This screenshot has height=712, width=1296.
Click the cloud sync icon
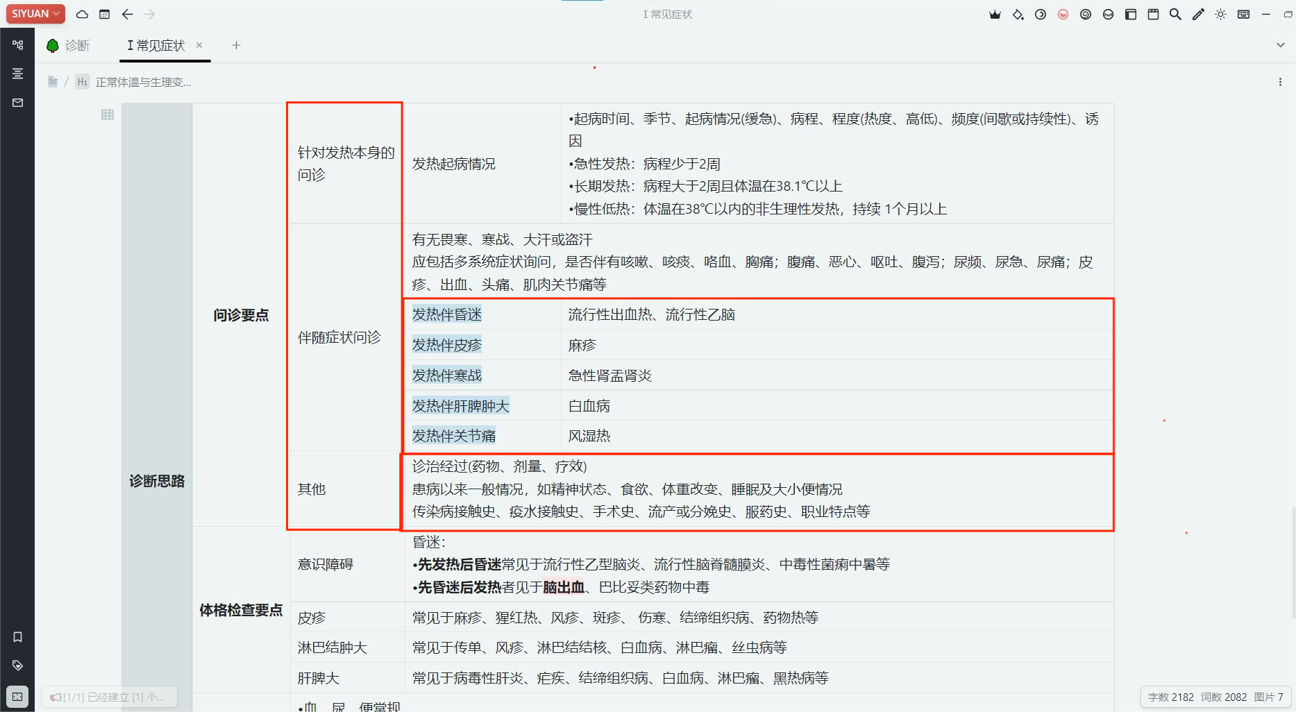point(82,14)
